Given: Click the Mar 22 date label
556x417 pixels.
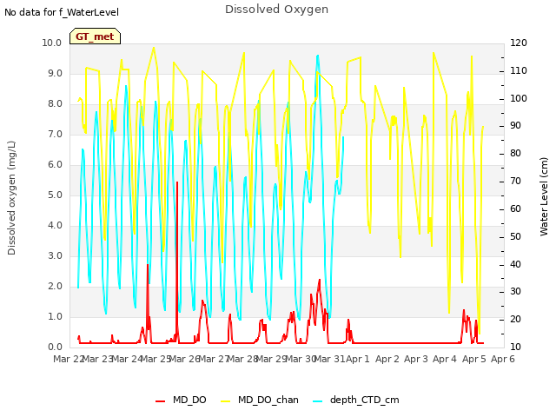Looking at the screenshot, I should pyautogui.click(x=68, y=359).
